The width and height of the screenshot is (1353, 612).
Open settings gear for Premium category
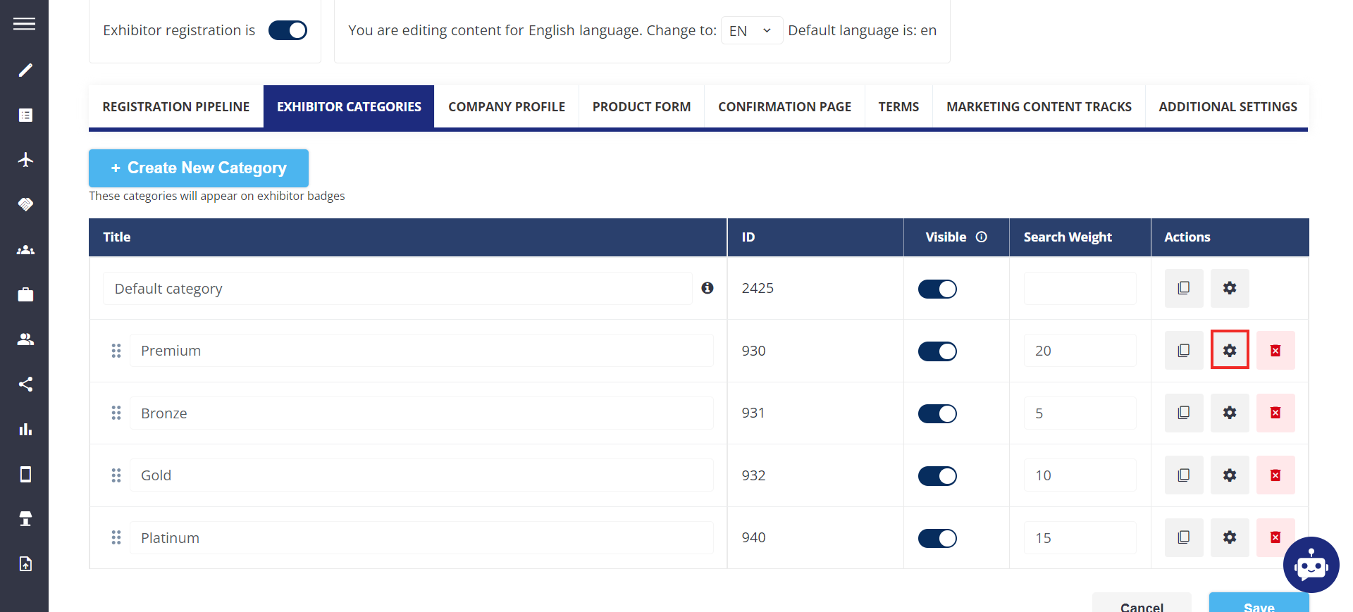[x=1230, y=350]
